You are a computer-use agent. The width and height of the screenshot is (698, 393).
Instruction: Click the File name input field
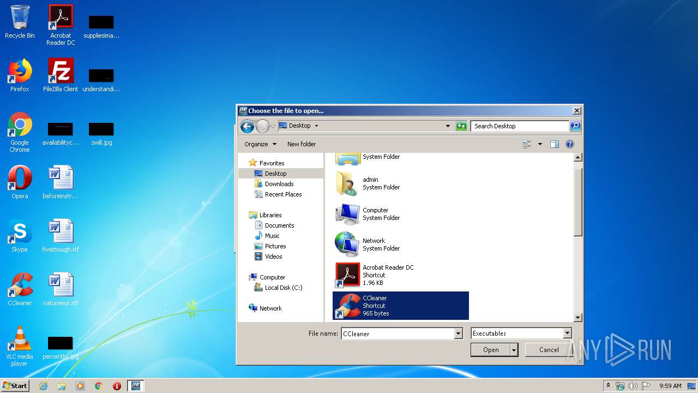pos(398,334)
